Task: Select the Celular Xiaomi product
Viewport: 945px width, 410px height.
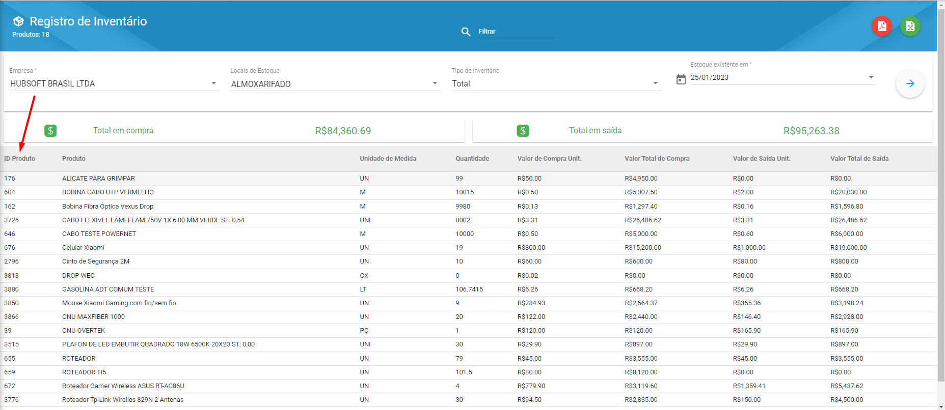Action: pos(83,248)
